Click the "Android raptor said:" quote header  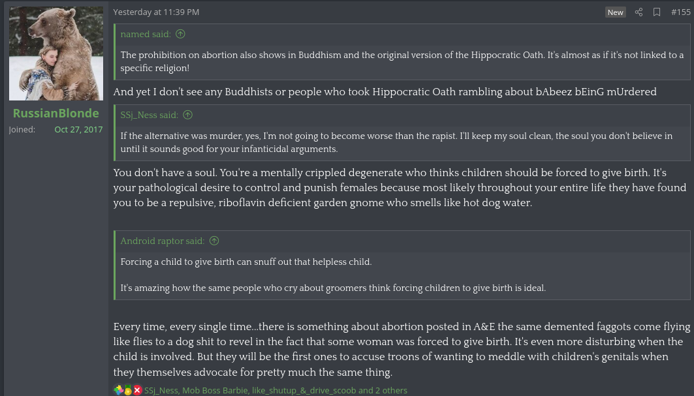163,241
